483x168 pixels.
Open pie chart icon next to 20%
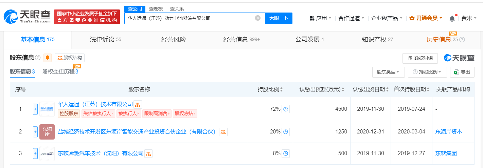tap(286, 132)
